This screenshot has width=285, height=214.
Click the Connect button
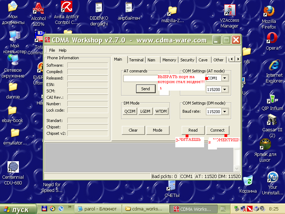(218, 130)
